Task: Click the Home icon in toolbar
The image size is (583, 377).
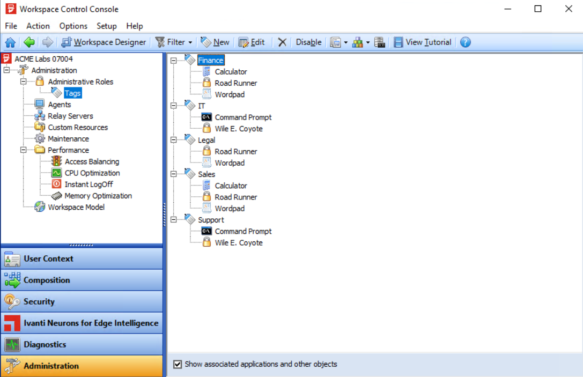Action: [x=10, y=42]
